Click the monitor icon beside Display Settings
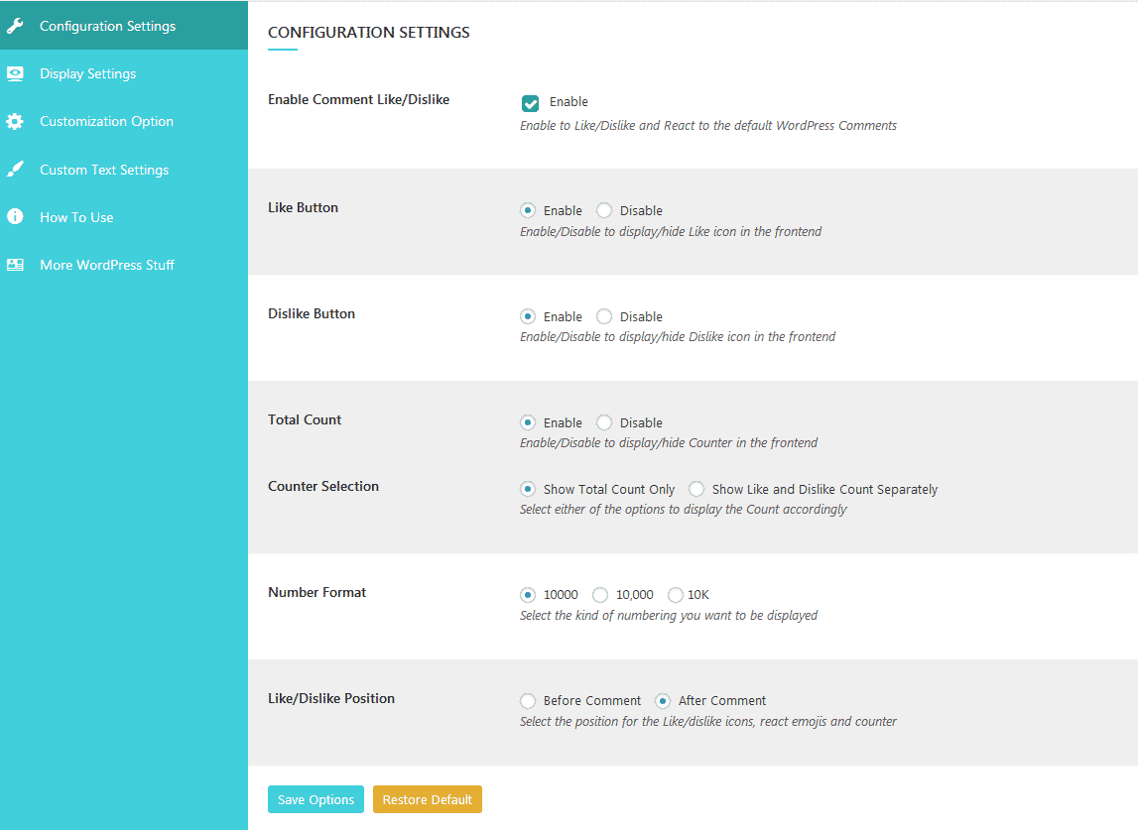Screen dimensions: 1138x830 [15, 73]
